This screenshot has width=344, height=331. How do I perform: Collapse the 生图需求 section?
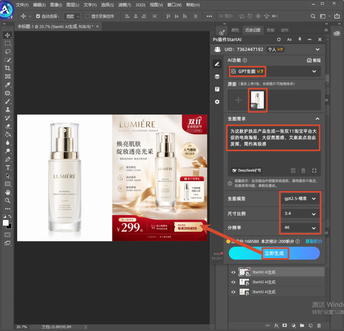(317, 119)
